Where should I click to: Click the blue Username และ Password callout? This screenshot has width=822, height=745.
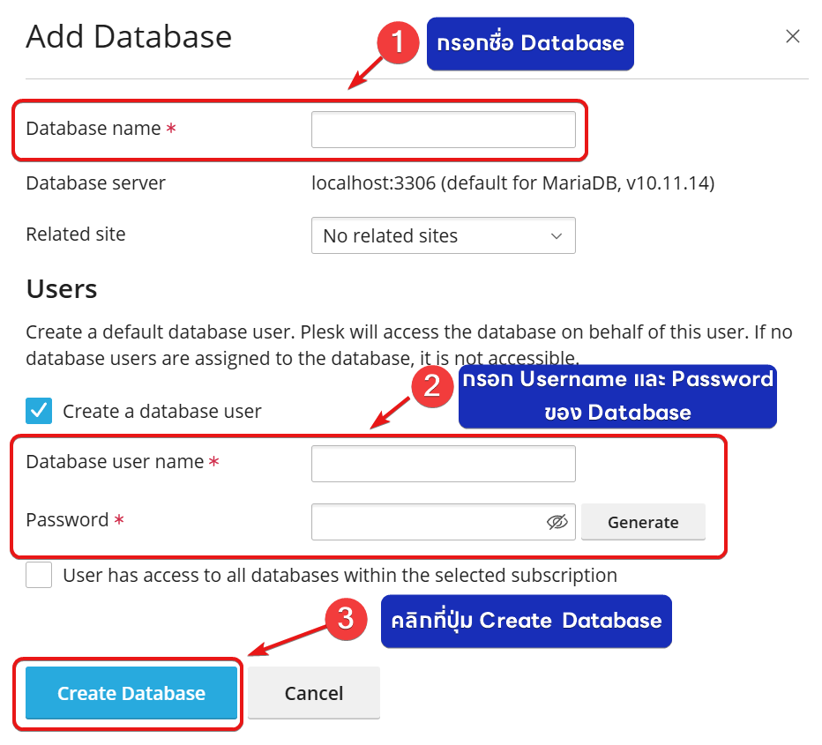[x=616, y=396]
